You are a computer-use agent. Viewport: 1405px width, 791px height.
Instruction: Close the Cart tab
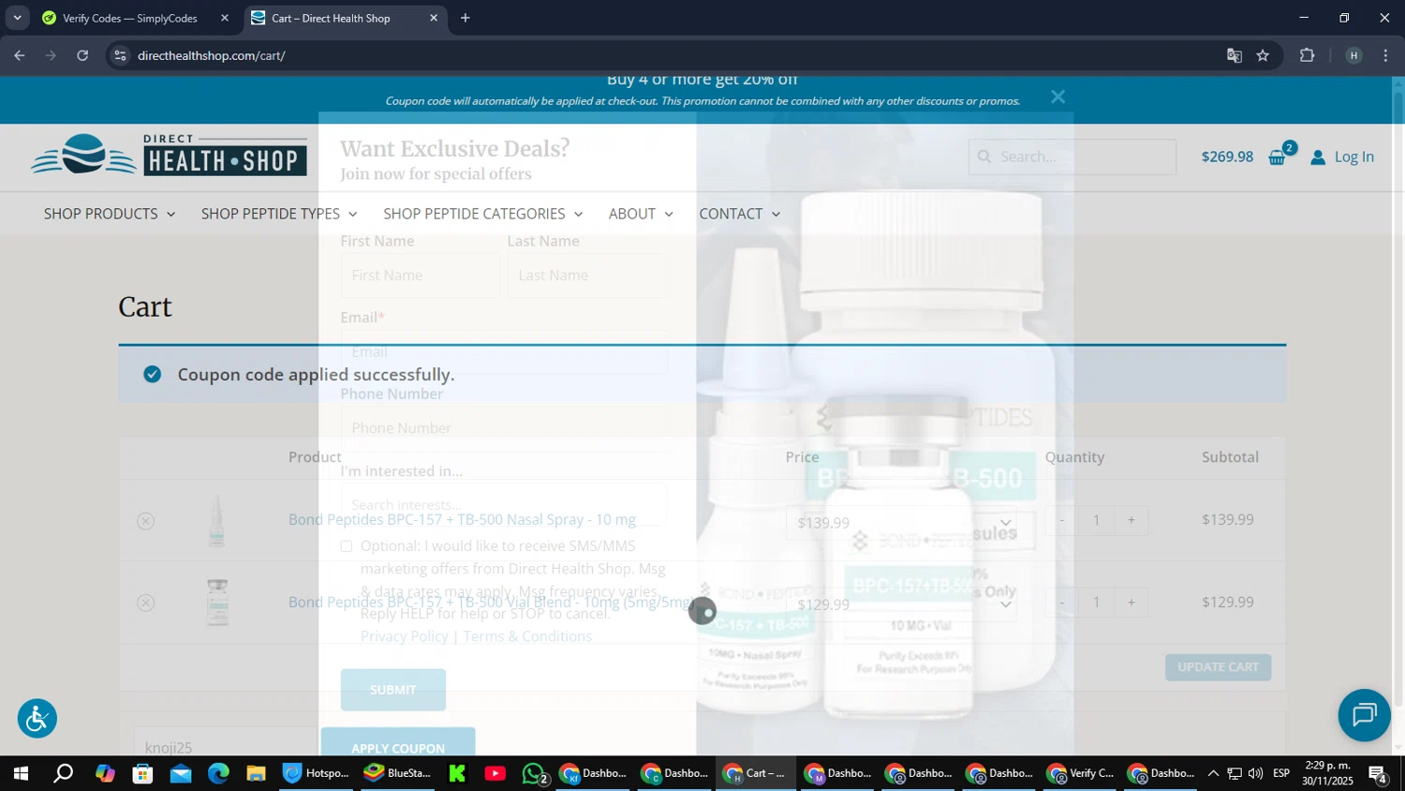point(434,18)
